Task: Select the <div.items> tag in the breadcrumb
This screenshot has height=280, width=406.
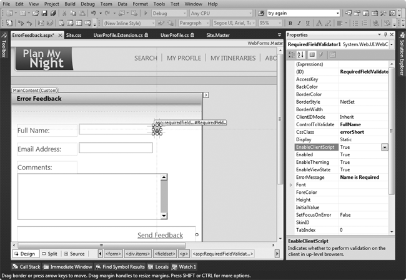Action: click(x=138, y=254)
